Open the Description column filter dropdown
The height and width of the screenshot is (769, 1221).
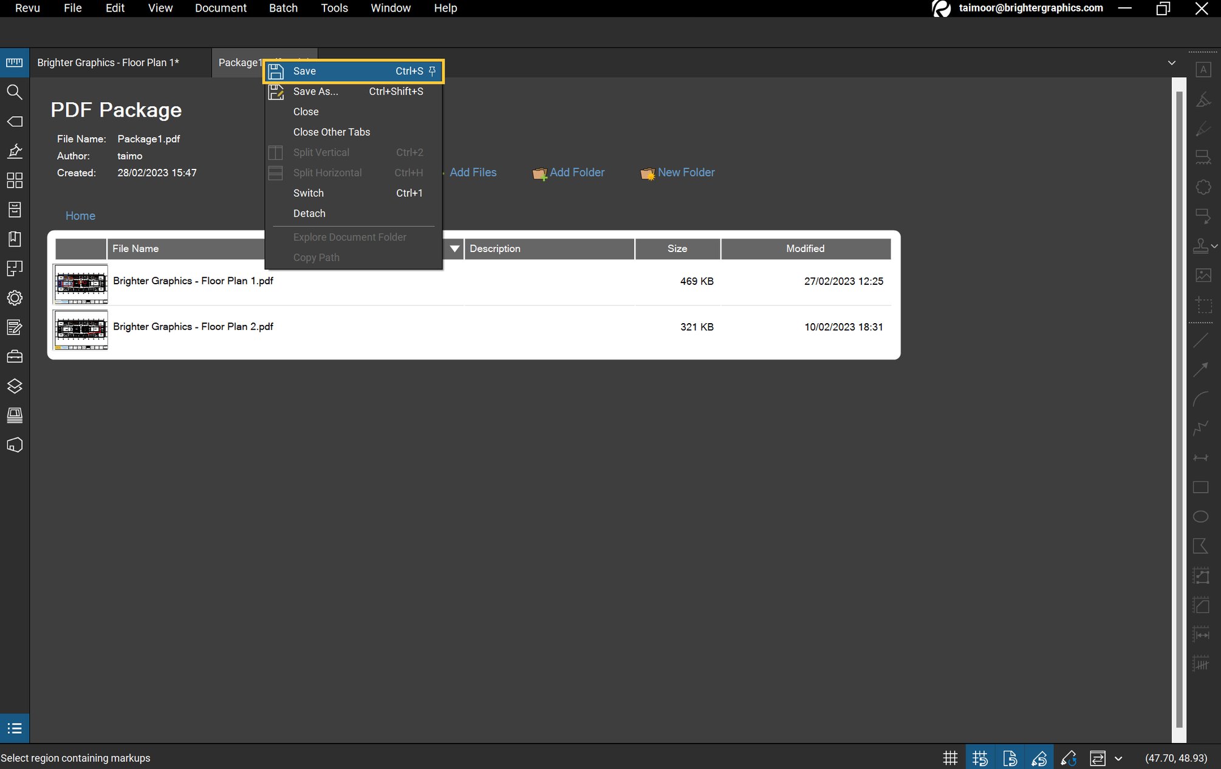click(x=454, y=248)
